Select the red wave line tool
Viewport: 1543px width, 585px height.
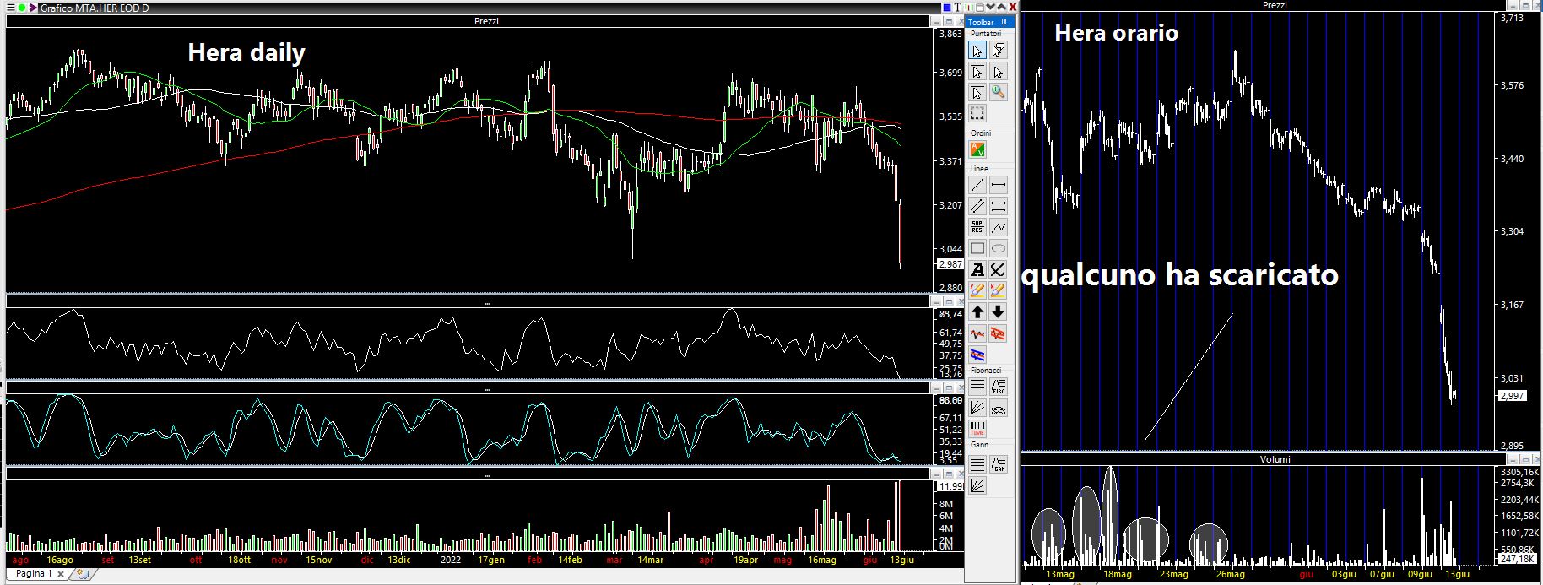tap(977, 333)
